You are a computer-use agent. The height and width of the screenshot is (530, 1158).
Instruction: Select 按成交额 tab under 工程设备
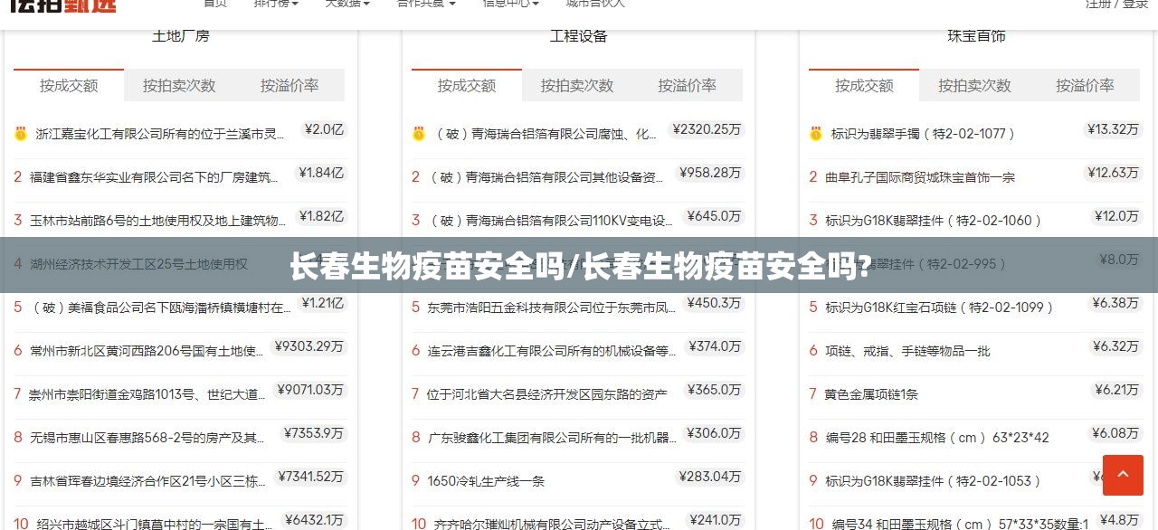click(x=467, y=85)
